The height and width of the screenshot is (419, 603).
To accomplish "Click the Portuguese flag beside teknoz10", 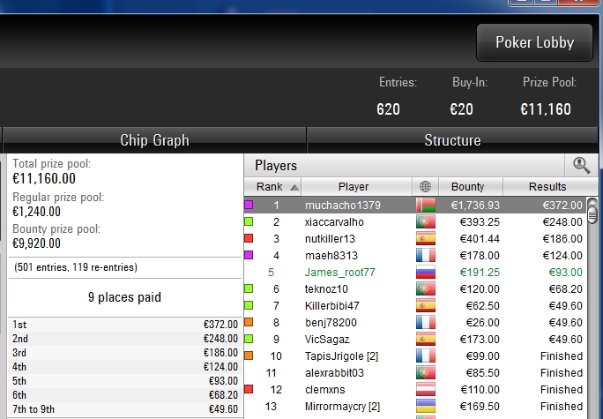I will [426, 289].
